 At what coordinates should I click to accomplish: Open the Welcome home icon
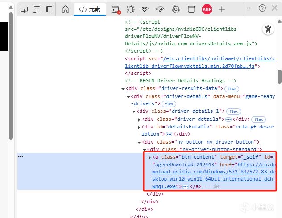click(66, 9)
